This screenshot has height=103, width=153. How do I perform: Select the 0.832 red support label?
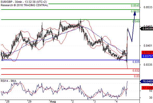pyautogui.click(x=136, y=71)
